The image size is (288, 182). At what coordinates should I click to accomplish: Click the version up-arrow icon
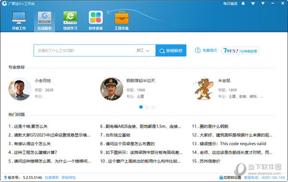(5, 177)
